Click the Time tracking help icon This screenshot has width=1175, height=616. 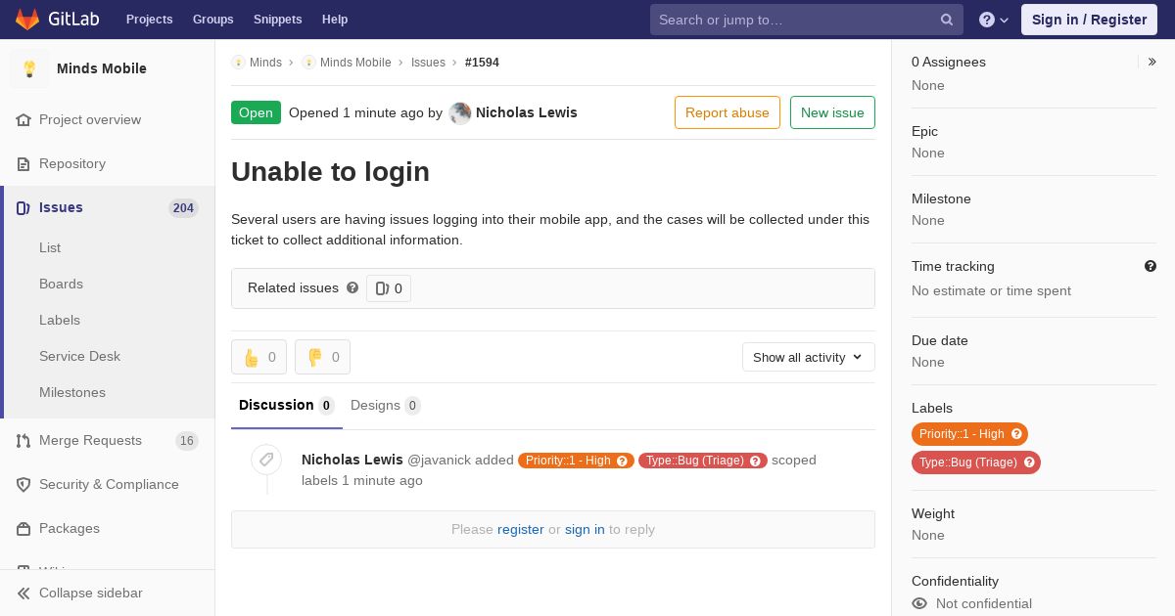click(x=1151, y=266)
